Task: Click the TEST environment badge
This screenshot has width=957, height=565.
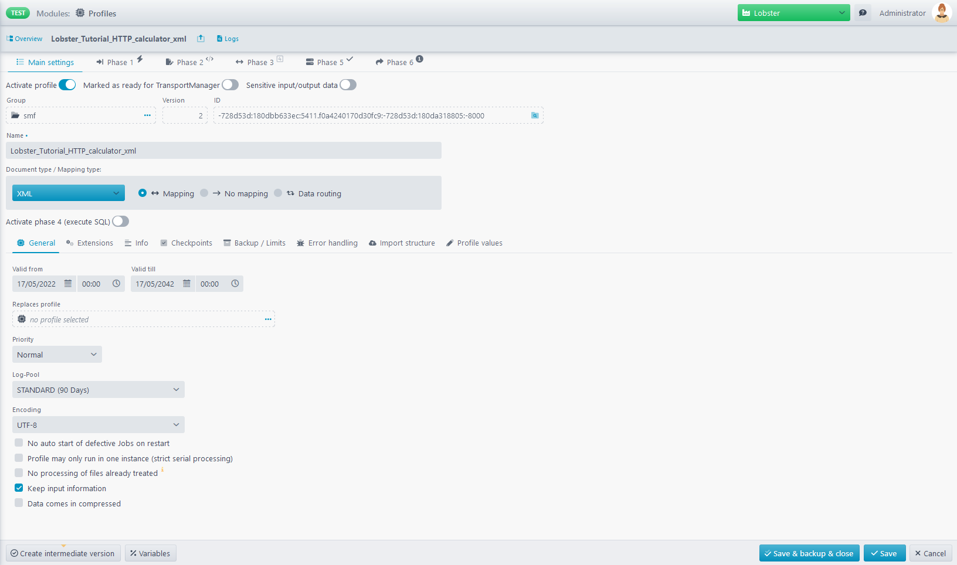Action: click(18, 13)
